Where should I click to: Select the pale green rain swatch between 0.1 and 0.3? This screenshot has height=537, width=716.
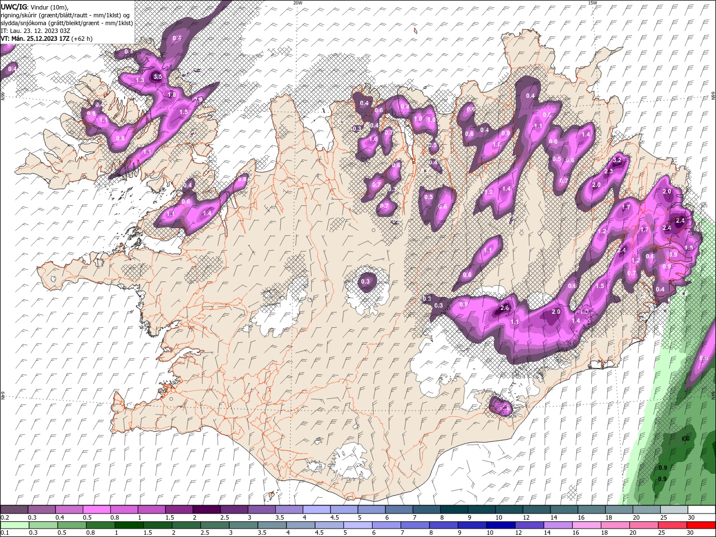[x=15, y=525]
